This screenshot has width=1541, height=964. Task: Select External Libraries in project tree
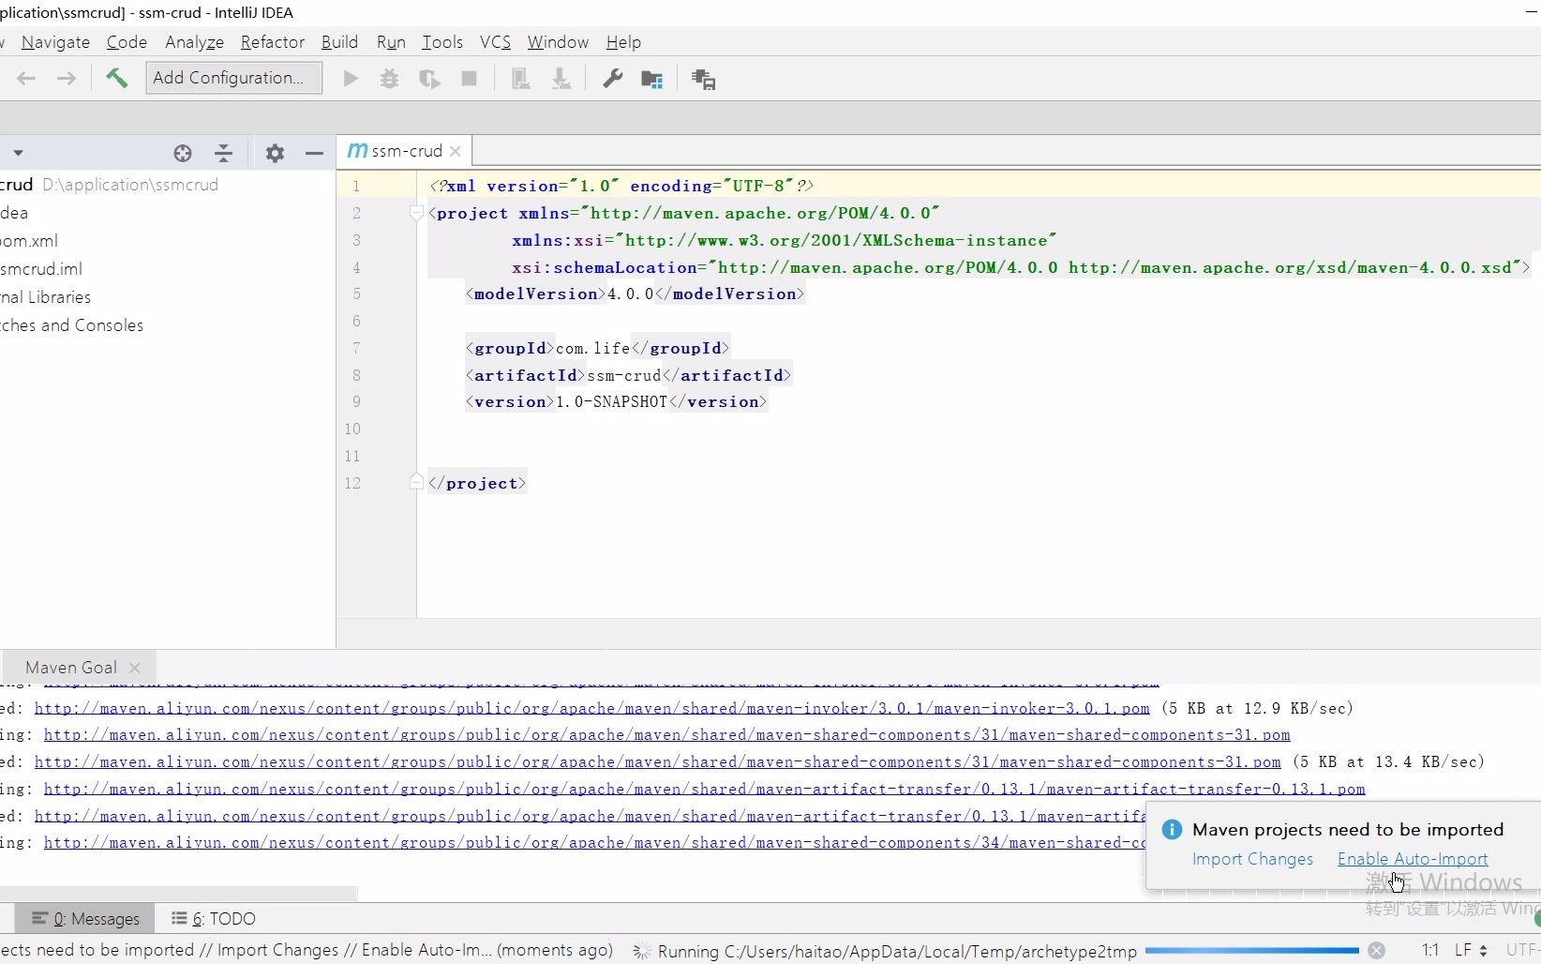tap(46, 297)
